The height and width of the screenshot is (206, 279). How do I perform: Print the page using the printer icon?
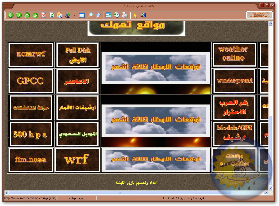125,15
